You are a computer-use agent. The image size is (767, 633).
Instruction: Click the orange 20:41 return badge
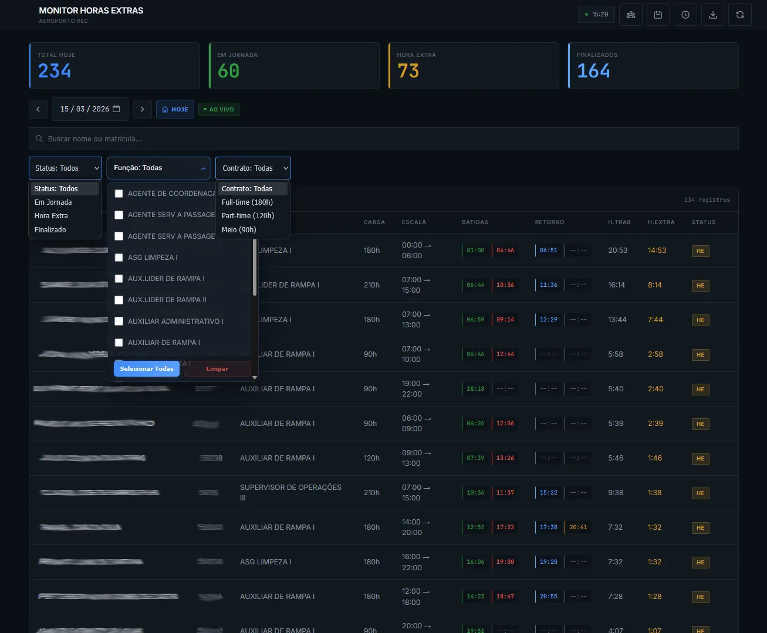tap(578, 527)
